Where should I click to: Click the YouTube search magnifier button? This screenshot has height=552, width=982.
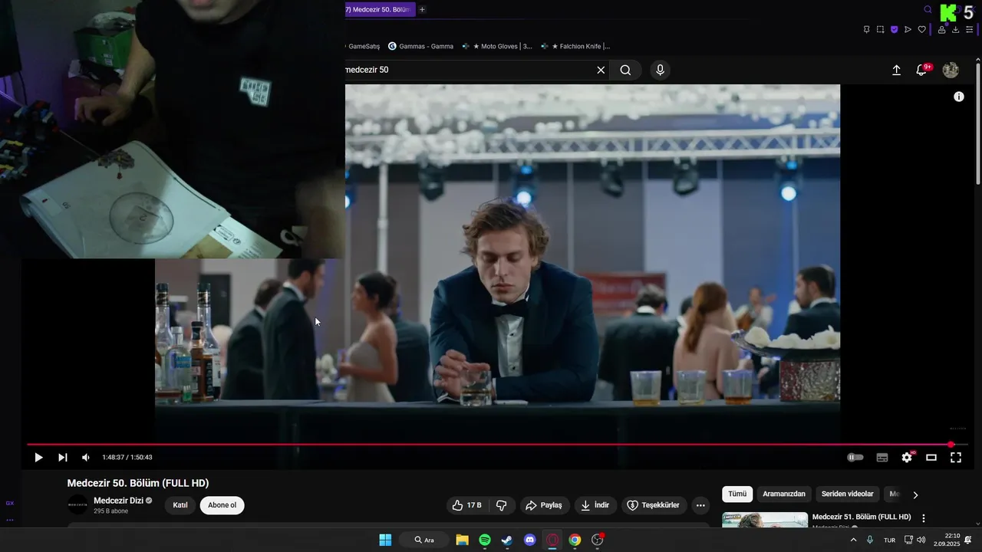pyautogui.click(x=625, y=70)
